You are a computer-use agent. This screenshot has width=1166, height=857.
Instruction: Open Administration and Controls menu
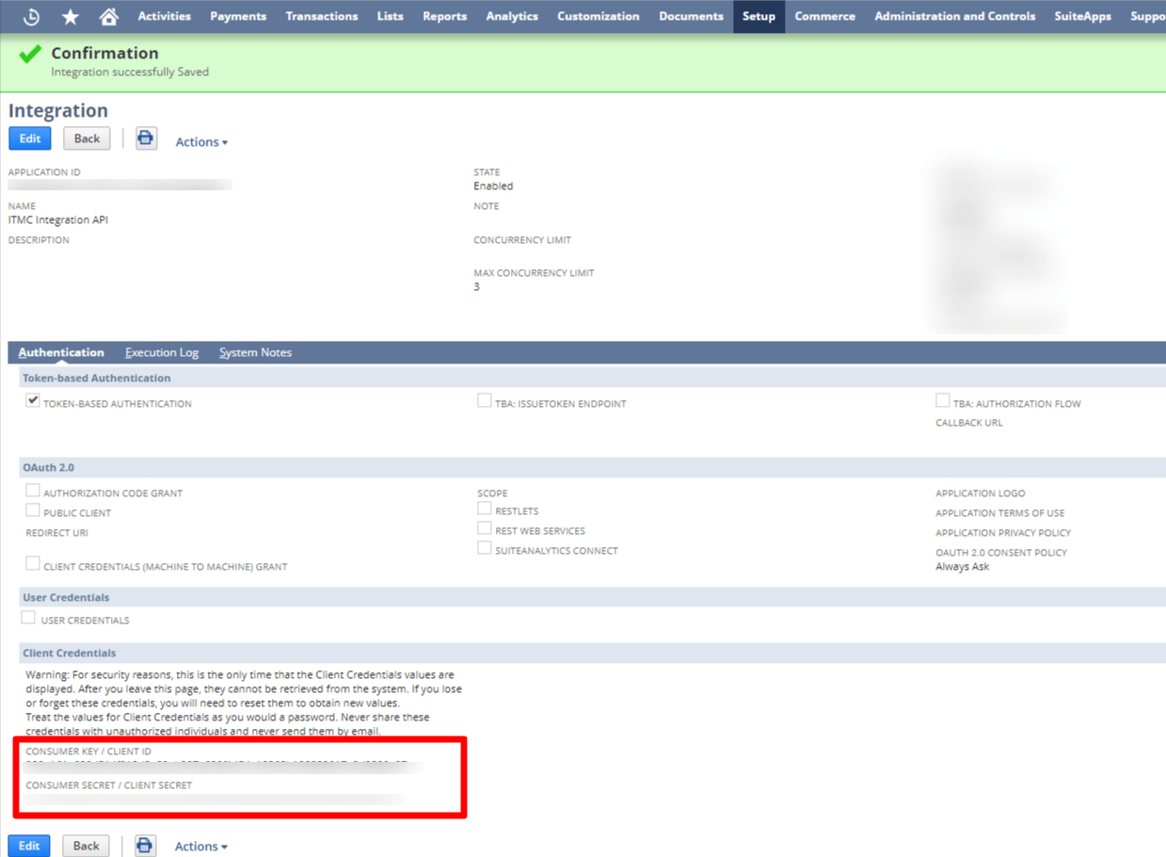pos(954,16)
